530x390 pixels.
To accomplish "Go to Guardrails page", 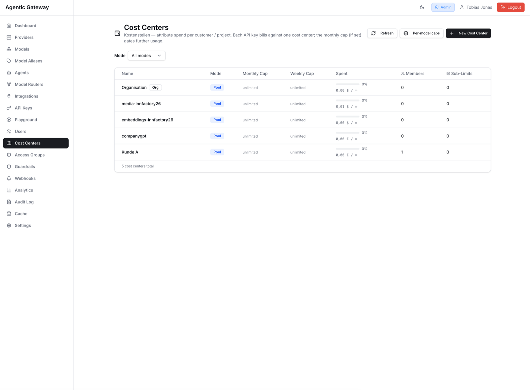I will (x=36, y=167).
